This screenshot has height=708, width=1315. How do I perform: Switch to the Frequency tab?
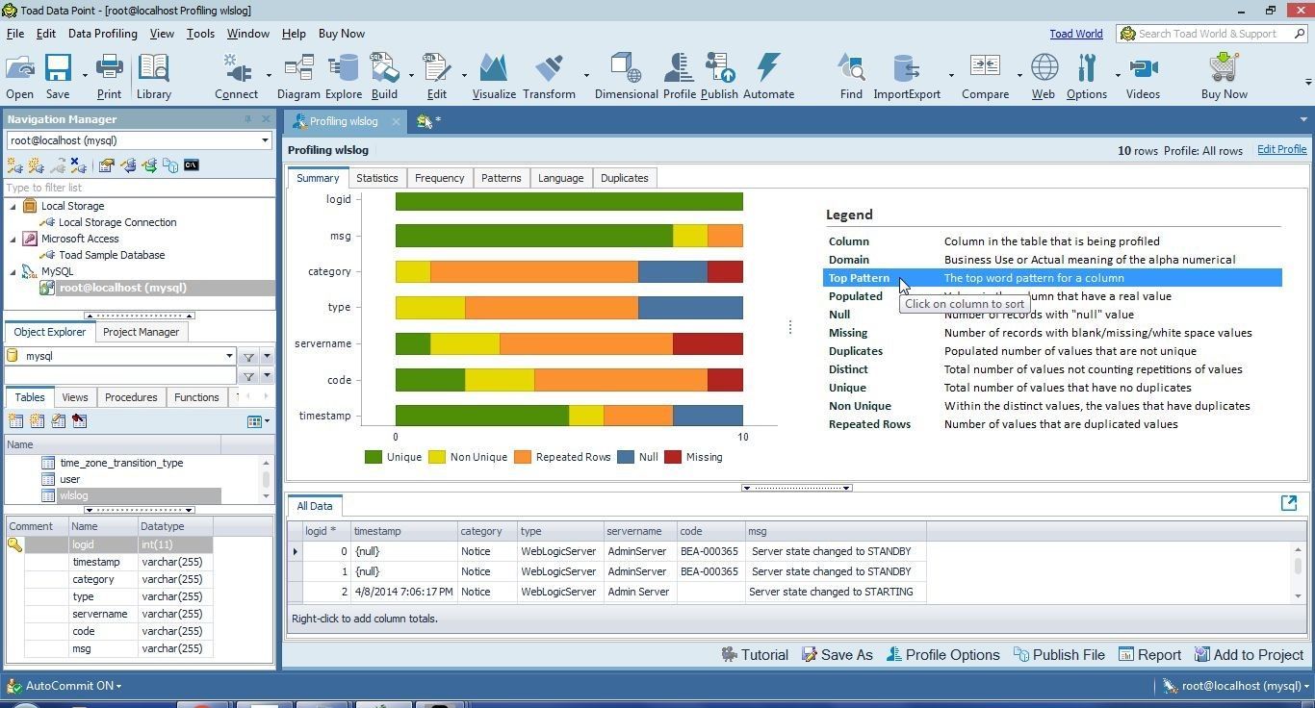coord(439,178)
